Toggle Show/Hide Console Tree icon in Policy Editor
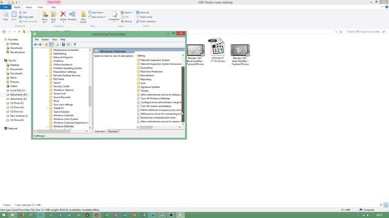 pyautogui.click(x=51, y=44)
